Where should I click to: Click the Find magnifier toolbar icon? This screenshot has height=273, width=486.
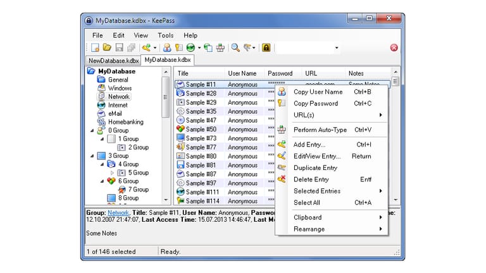click(235, 47)
